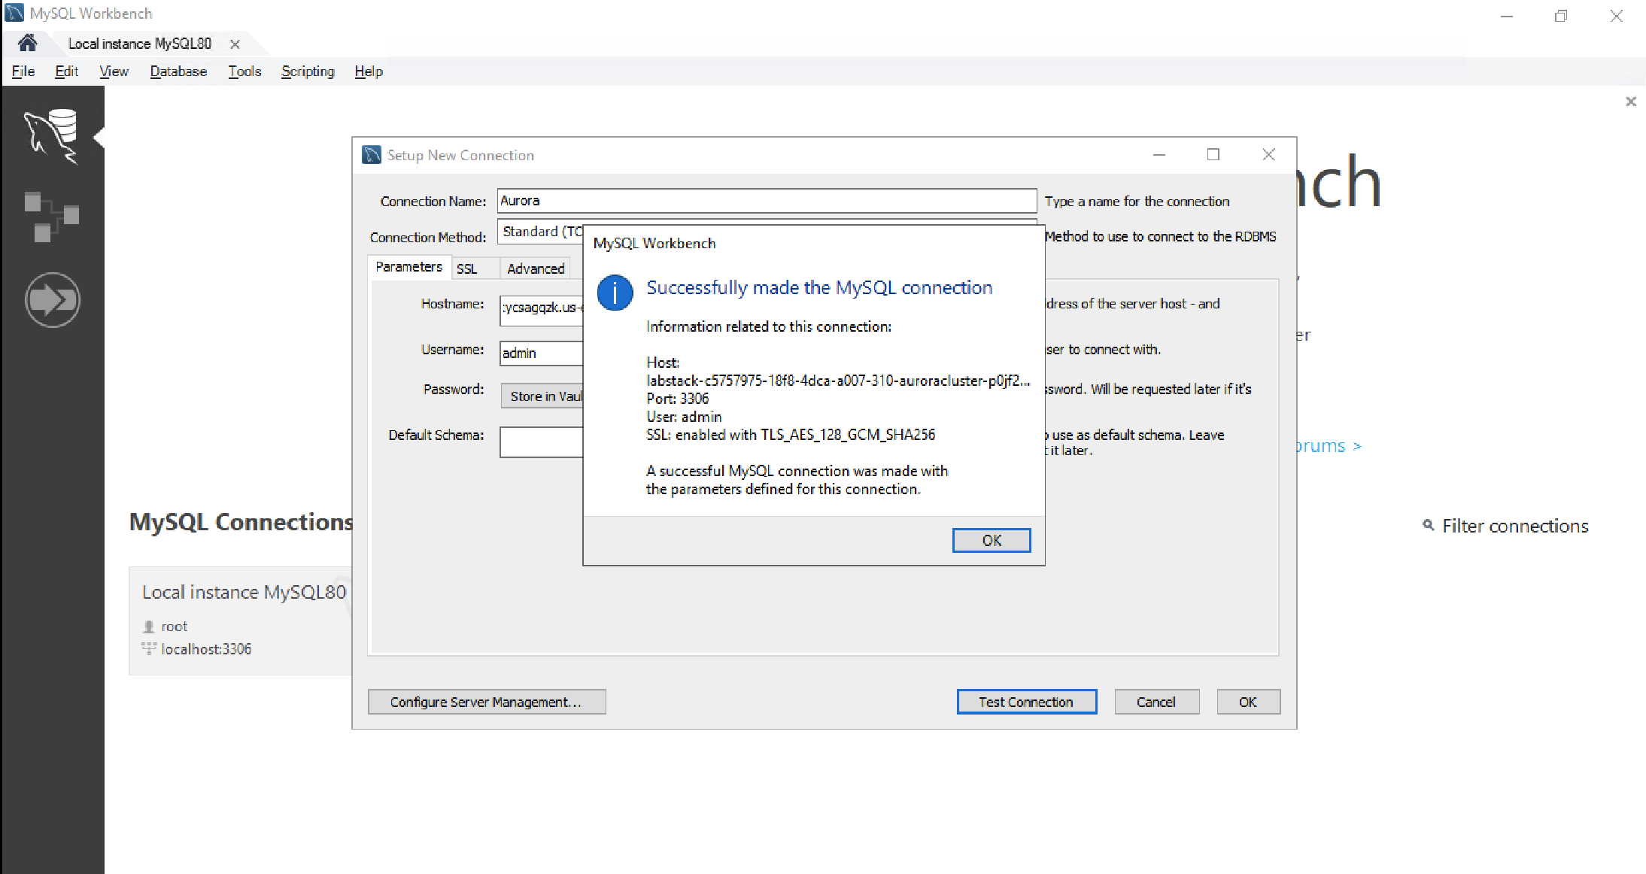Minimize the MySQL Workbench main window
This screenshot has width=1646, height=874.
tap(1506, 17)
